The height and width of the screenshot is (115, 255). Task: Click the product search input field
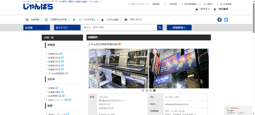tap(119, 28)
